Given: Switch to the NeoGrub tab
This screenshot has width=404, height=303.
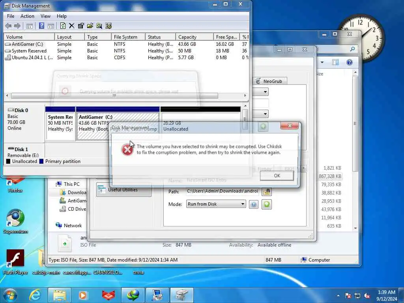Looking at the screenshot, I should point(269,81).
